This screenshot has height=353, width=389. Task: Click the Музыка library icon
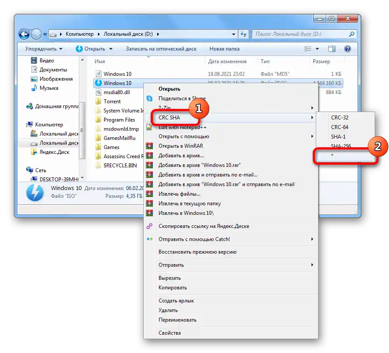[x=34, y=88]
